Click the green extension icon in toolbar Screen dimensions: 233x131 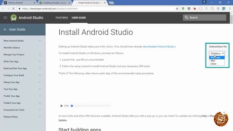183,9
